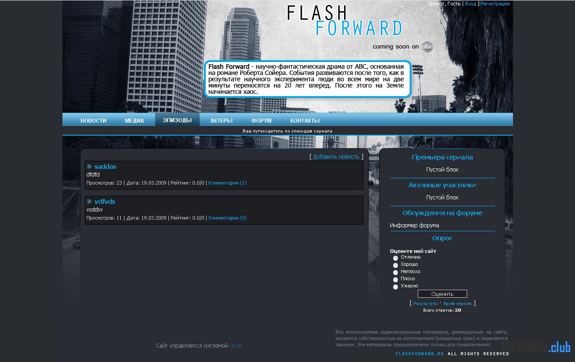Click the uCoz system link
Image resolution: width=575 pixels, height=362 pixels.
tap(236, 346)
